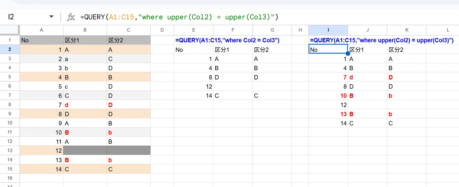Select row 8 header
Image resolution: width=459 pixels, height=187 pixels.
coord(10,104)
